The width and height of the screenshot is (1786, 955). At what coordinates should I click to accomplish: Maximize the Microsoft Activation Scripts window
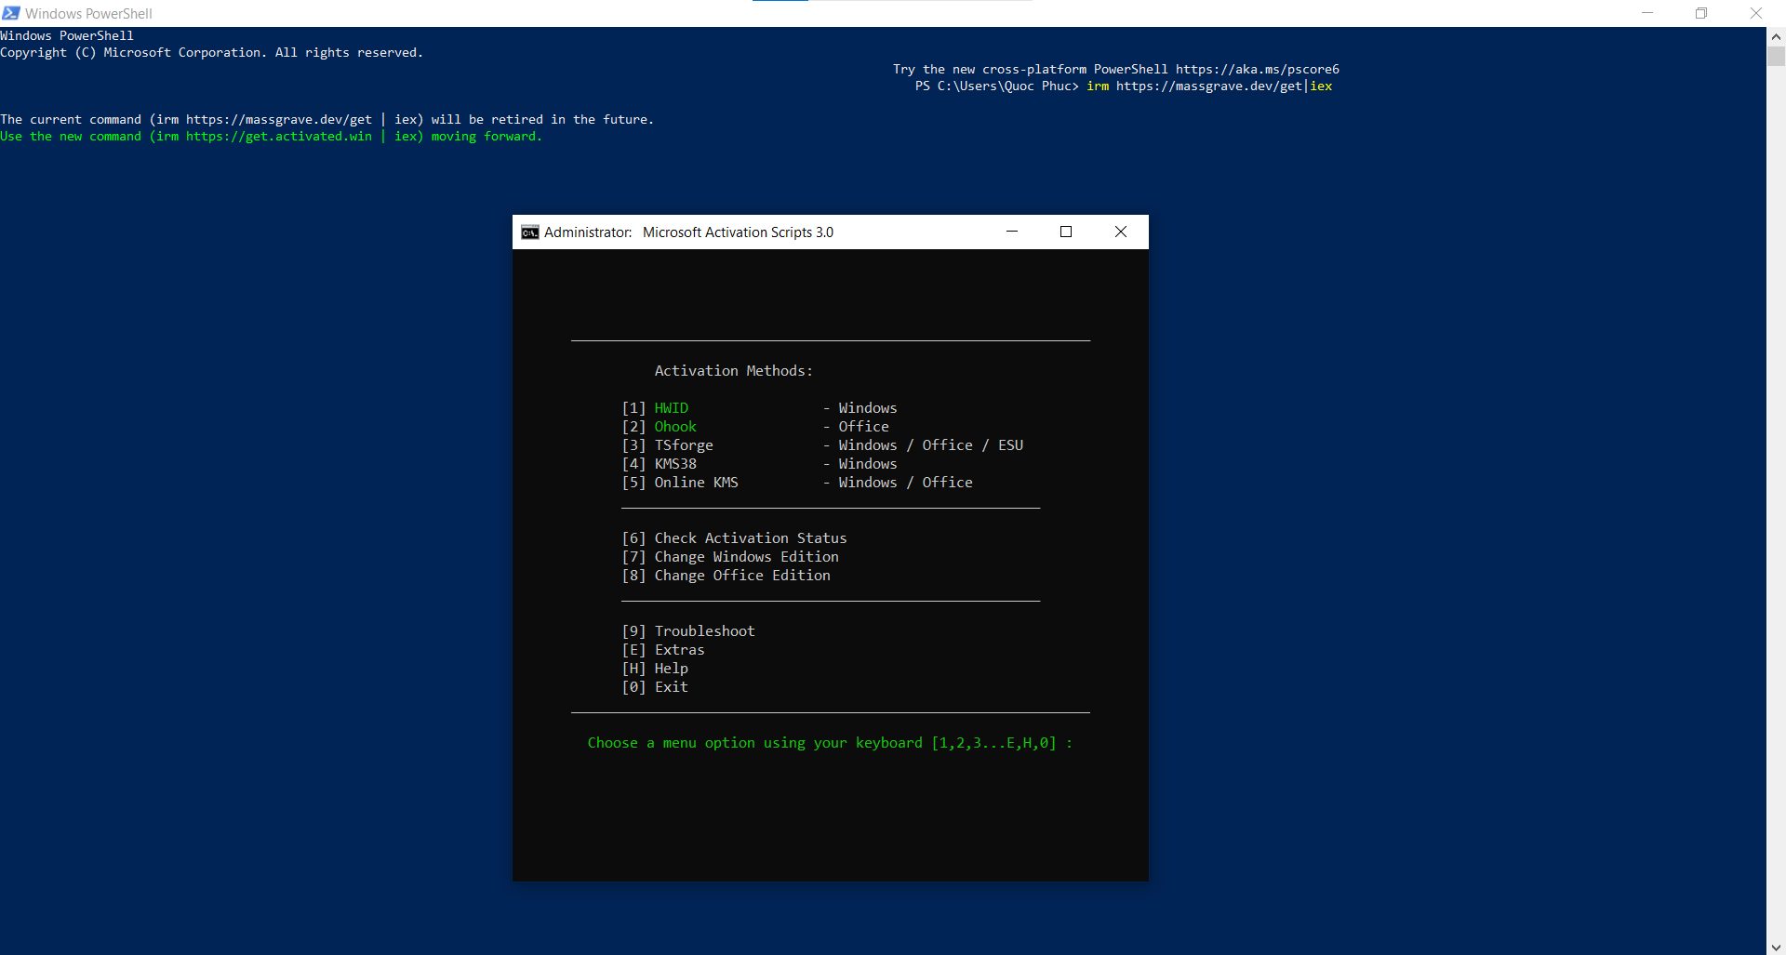(x=1066, y=232)
